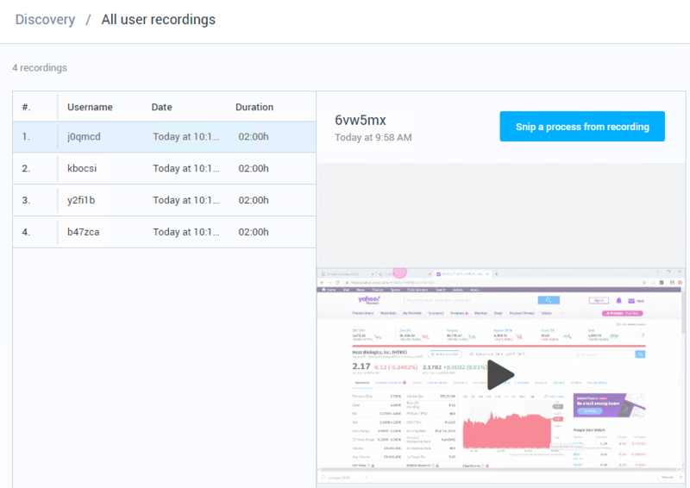
Task: Click the Yahoo logo in the preview
Action: click(x=369, y=300)
